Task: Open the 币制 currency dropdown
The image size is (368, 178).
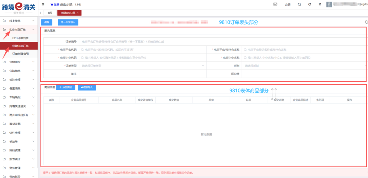Action: (304, 66)
